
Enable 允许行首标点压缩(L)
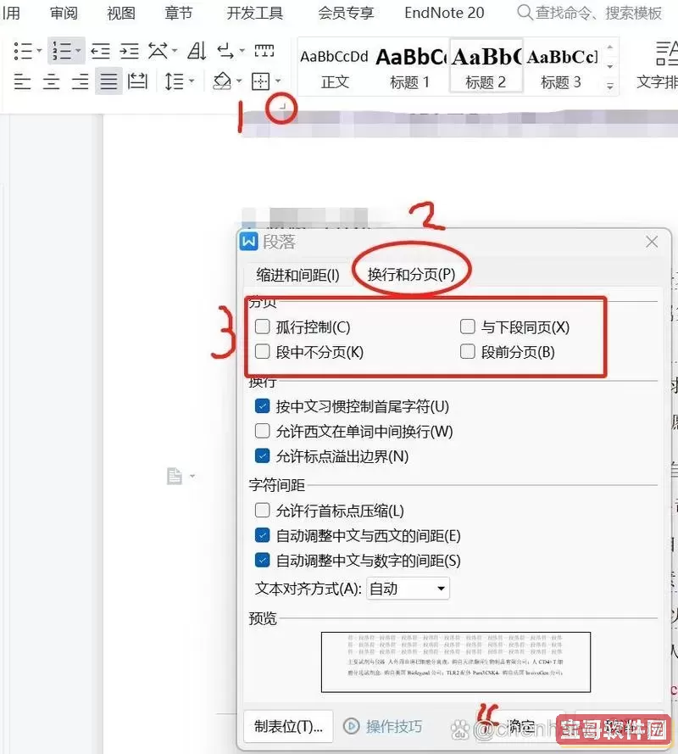pyautogui.click(x=263, y=510)
